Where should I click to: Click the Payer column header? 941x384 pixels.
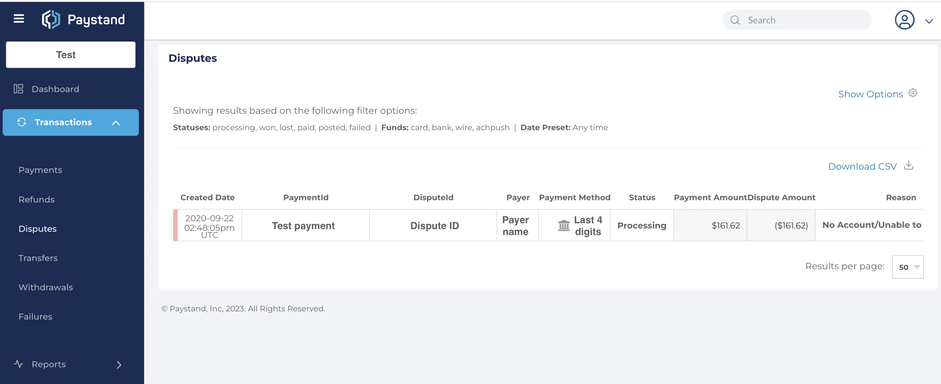click(x=518, y=198)
